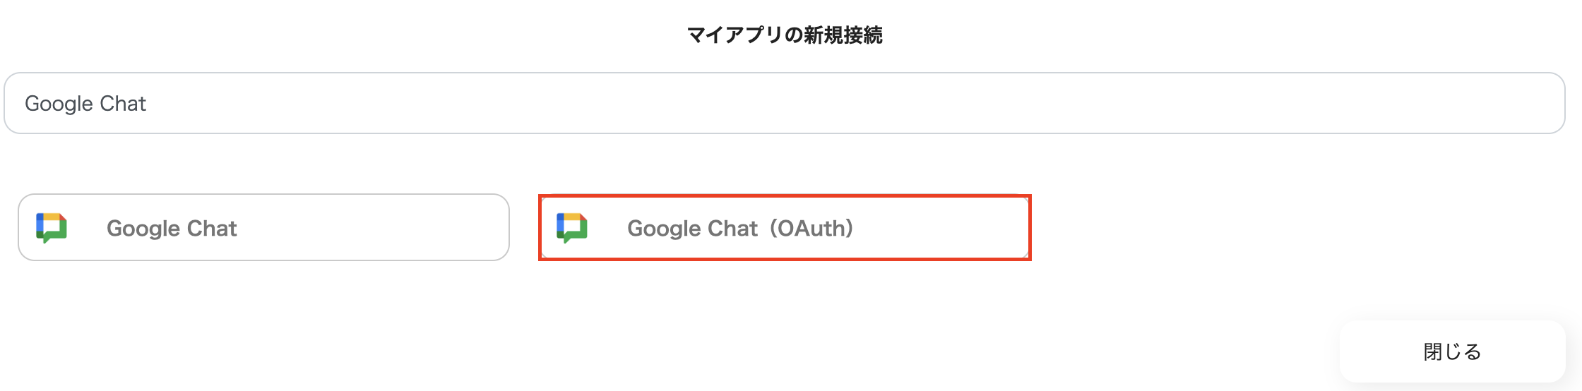The width and height of the screenshot is (1582, 391).
Task: Focus the app search field
Action: [x=784, y=103]
